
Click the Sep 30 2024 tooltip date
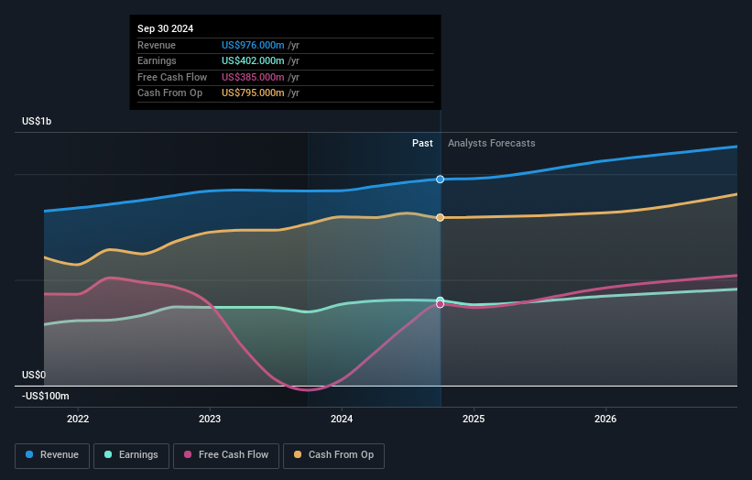(166, 28)
